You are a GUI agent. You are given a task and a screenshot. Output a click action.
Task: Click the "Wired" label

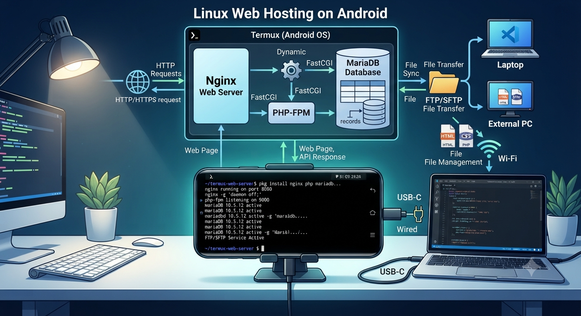click(x=407, y=230)
